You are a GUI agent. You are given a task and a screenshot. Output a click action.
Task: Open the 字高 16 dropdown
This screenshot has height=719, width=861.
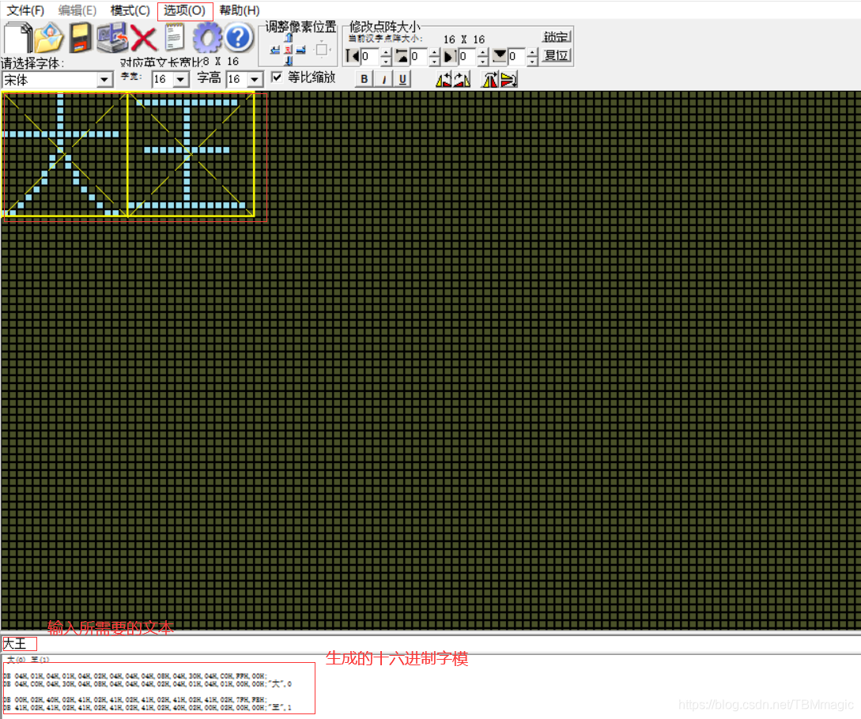click(x=255, y=80)
